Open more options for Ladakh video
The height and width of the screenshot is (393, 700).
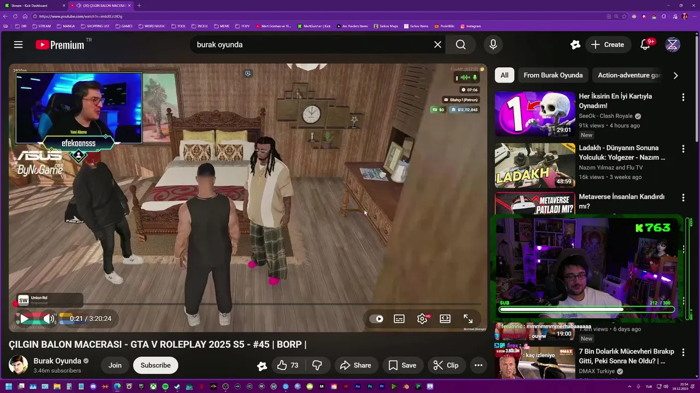tap(683, 148)
